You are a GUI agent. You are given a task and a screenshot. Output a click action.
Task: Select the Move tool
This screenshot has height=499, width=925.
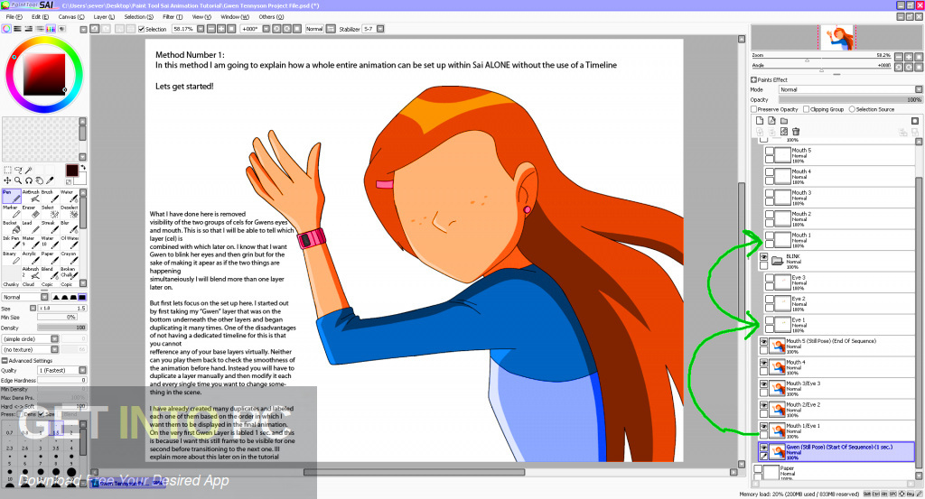click(7, 180)
